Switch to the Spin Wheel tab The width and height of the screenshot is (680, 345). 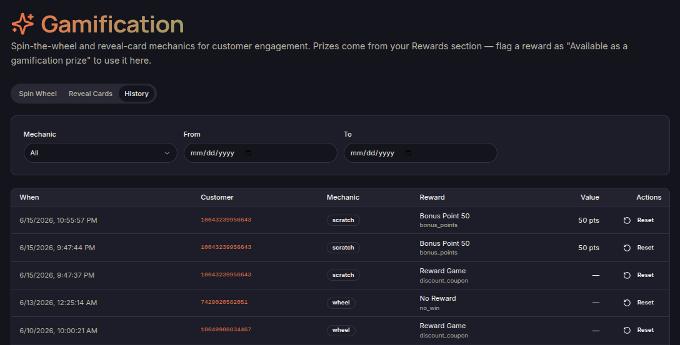[x=37, y=94]
